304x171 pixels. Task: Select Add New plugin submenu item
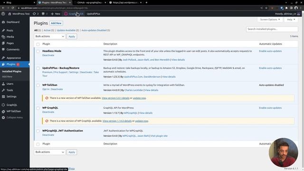pos(7,76)
